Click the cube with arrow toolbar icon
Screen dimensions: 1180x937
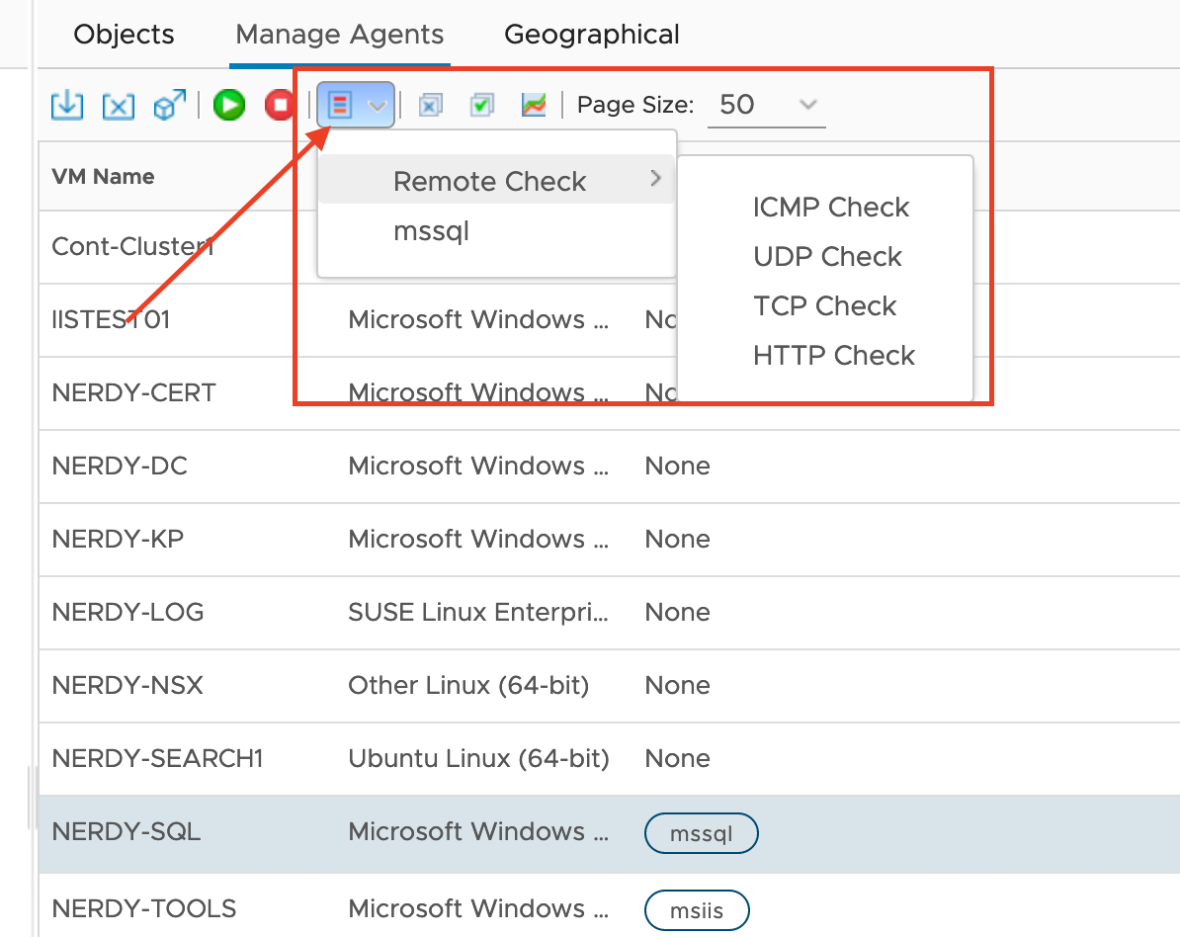click(169, 105)
